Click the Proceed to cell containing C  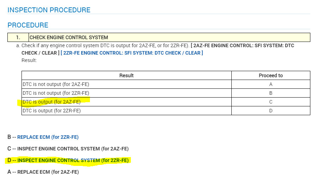point(271,102)
